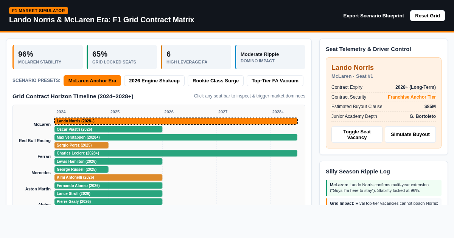Click the Ferrari team row label
The height and width of the screenshot is (238, 454).
[x=44, y=156]
